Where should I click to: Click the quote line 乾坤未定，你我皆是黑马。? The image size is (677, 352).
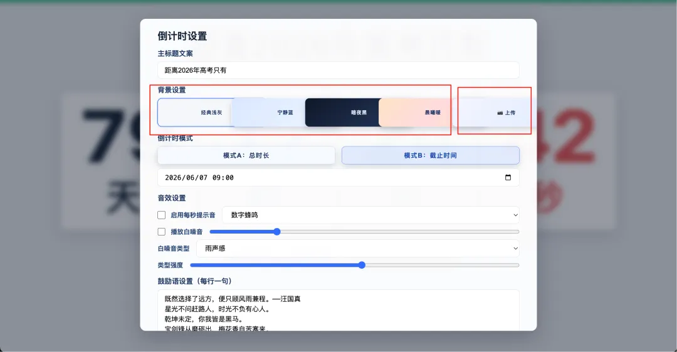(x=204, y=319)
